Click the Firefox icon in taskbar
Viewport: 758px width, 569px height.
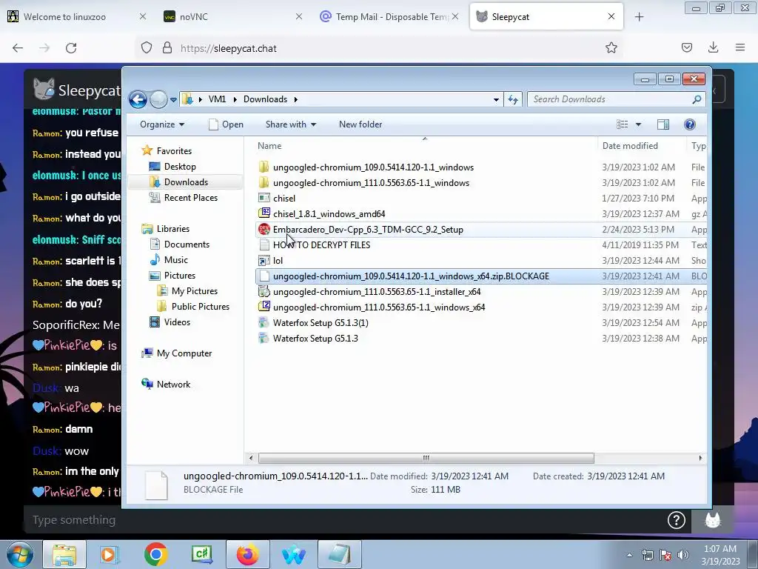[248, 554]
